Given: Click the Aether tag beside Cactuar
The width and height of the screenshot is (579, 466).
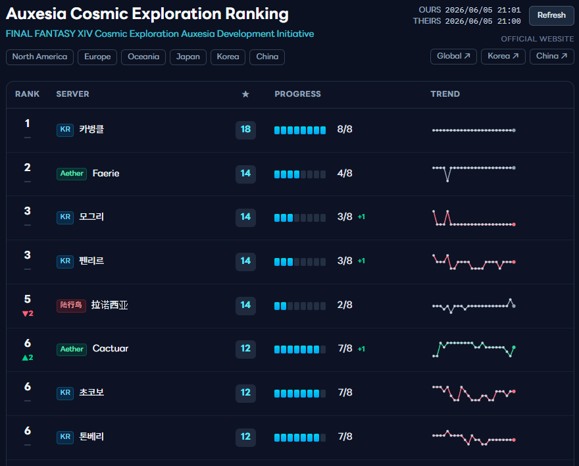Looking at the screenshot, I should coord(72,349).
